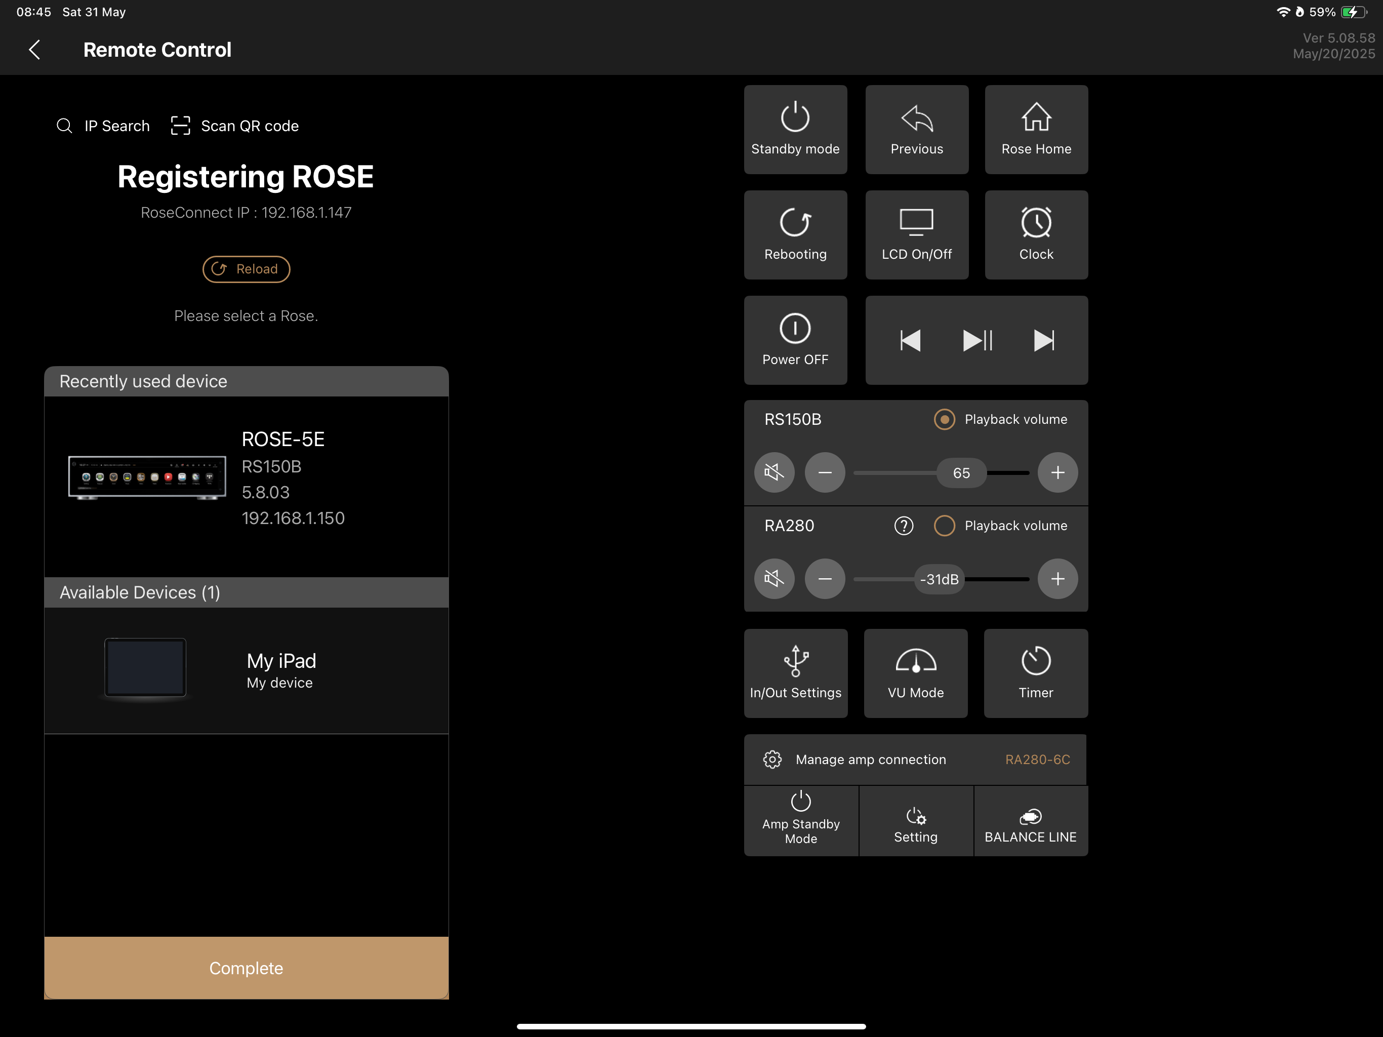
Task: Tap the Rebooting button
Action: click(x=795, y=234)
